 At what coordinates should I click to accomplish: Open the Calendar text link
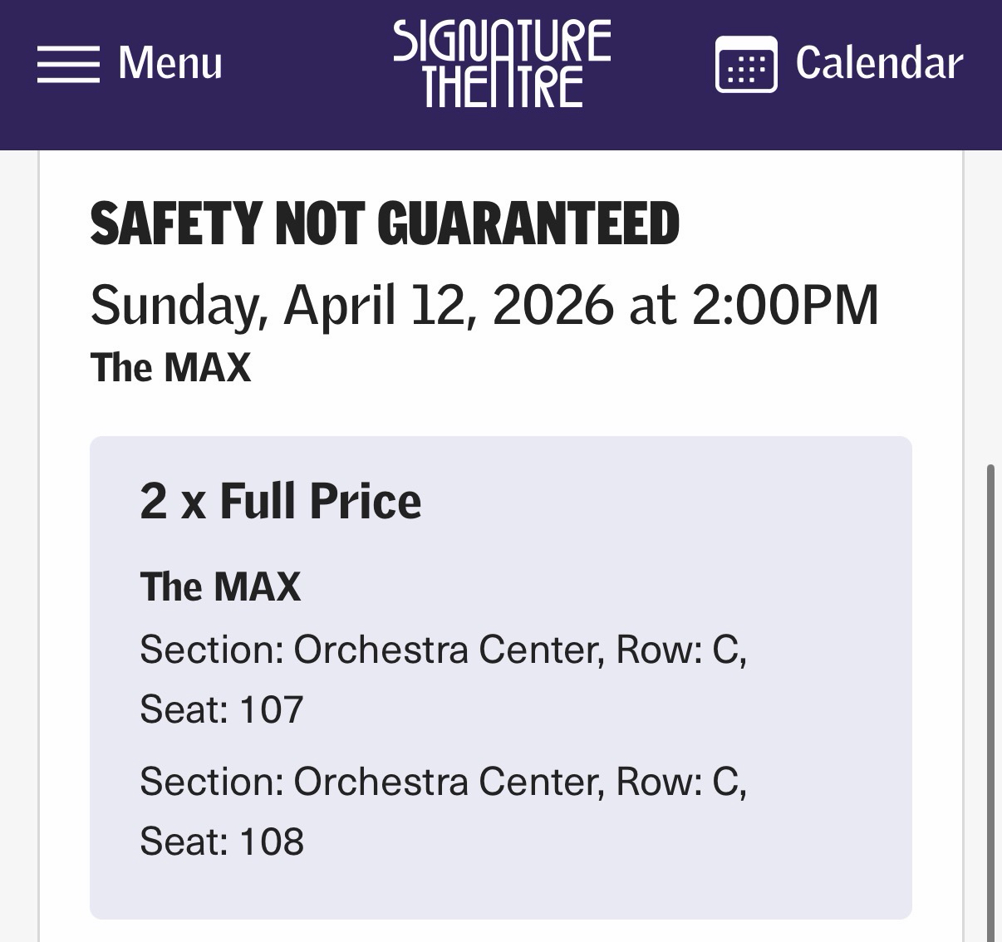tap(879, 63)
